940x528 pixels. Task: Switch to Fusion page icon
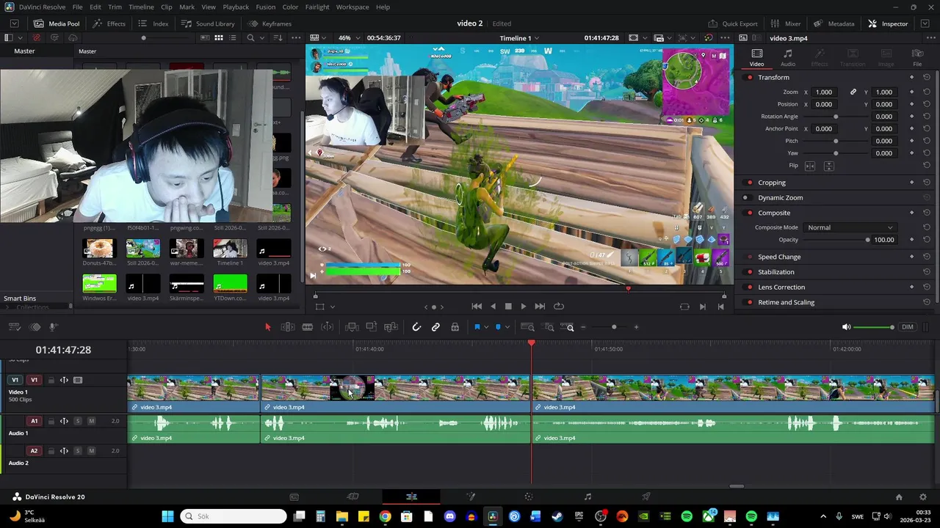point(470,496)
